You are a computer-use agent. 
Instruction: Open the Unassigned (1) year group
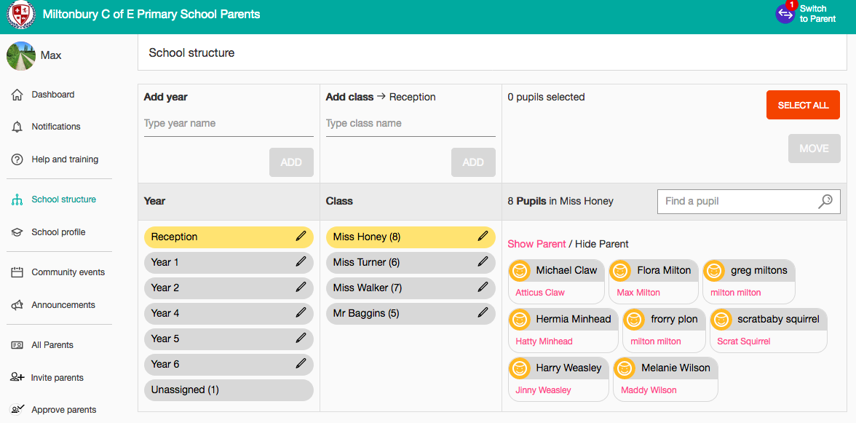(x=229, y=390)
